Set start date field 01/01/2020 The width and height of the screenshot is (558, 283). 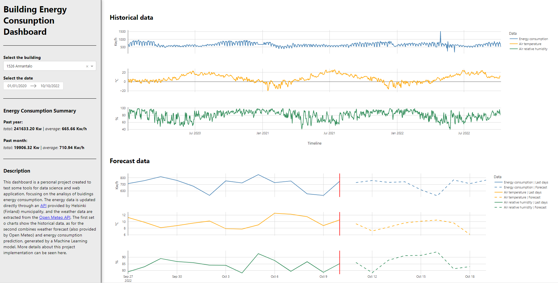(x=17, y=86)
